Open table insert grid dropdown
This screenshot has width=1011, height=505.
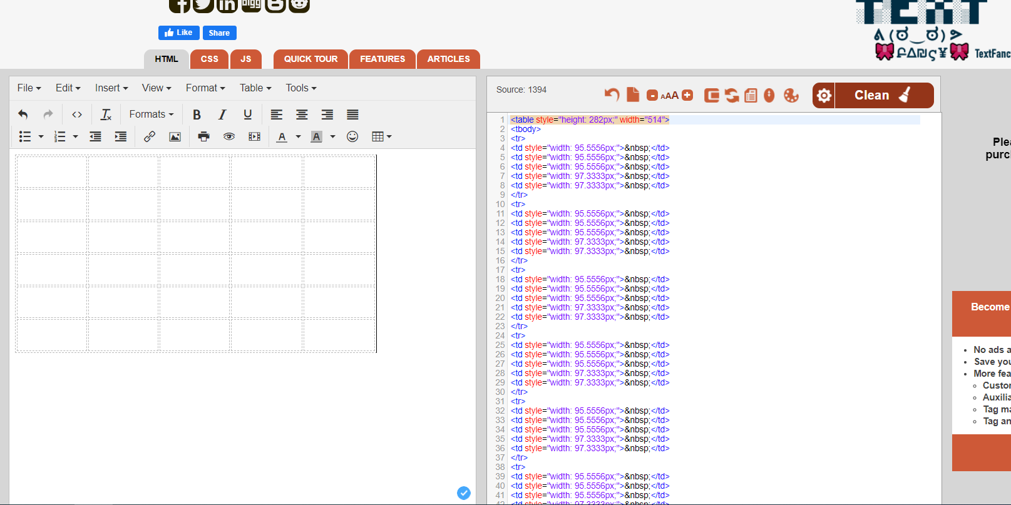[x=381, y=136]
